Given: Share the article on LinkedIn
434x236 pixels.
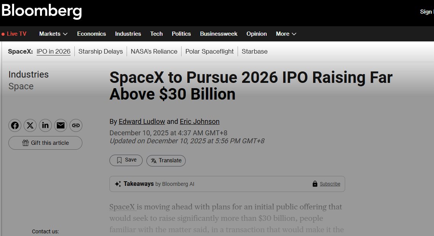Looking at the screenshot, I should point(45,125).
